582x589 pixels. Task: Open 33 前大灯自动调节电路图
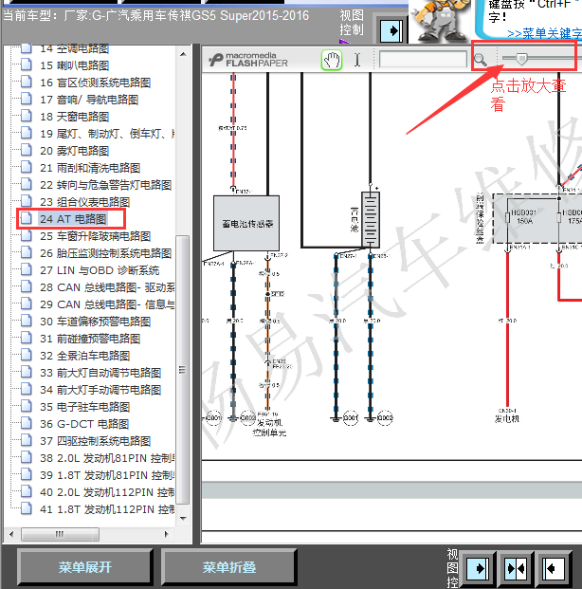(x=100, y=373)
